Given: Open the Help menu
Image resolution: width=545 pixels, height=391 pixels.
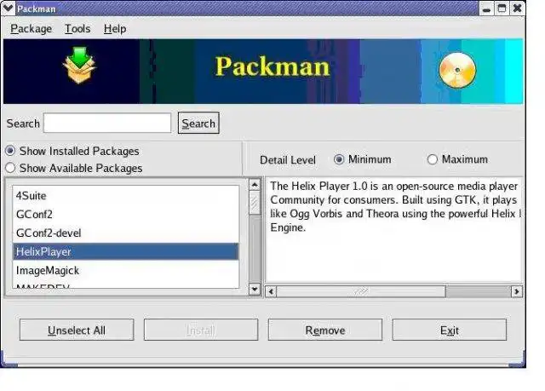Looking at the screenshot, I should [115, 28].
